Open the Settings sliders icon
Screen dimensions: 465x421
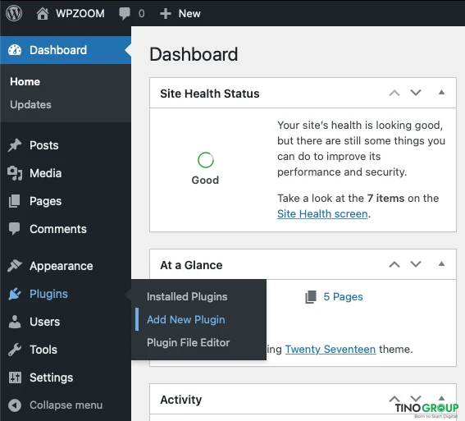point(15,378)
